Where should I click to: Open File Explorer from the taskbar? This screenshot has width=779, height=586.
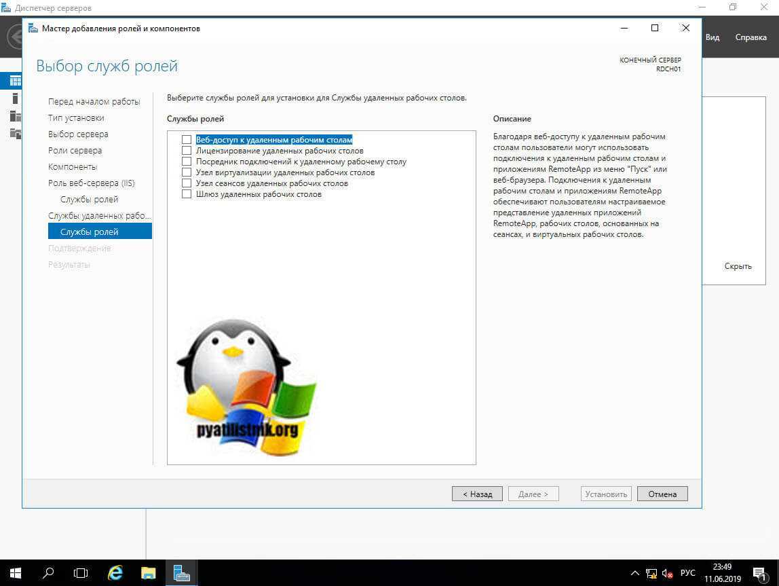(x=149, y=572)
